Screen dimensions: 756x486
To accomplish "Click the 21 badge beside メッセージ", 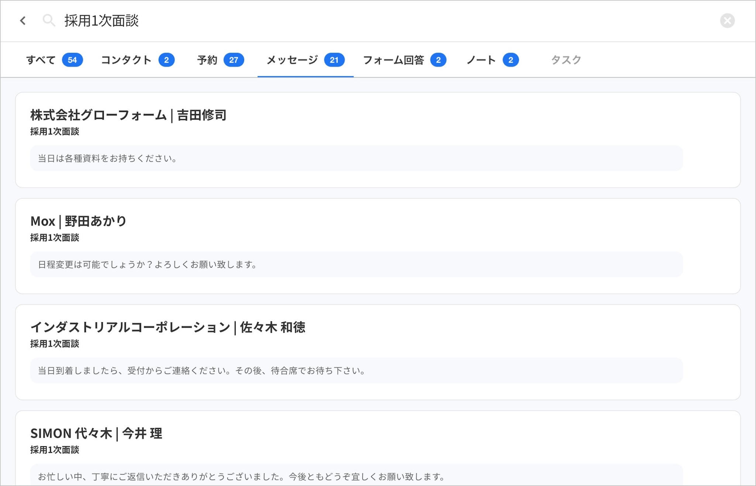I will tap(334, 60).
